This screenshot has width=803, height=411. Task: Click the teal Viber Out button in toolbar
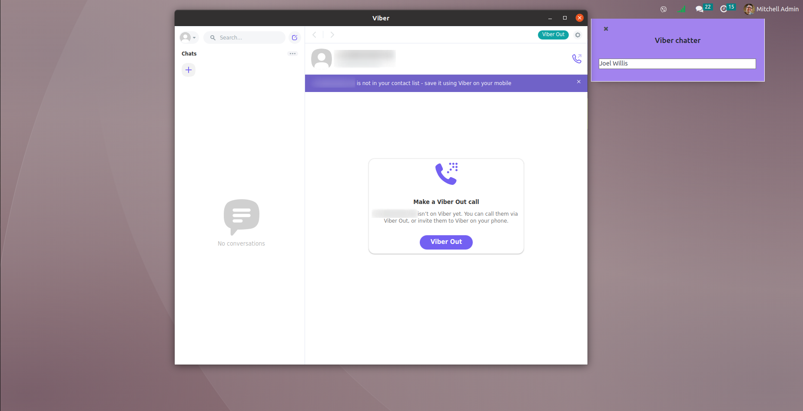[x=553, y=35]
